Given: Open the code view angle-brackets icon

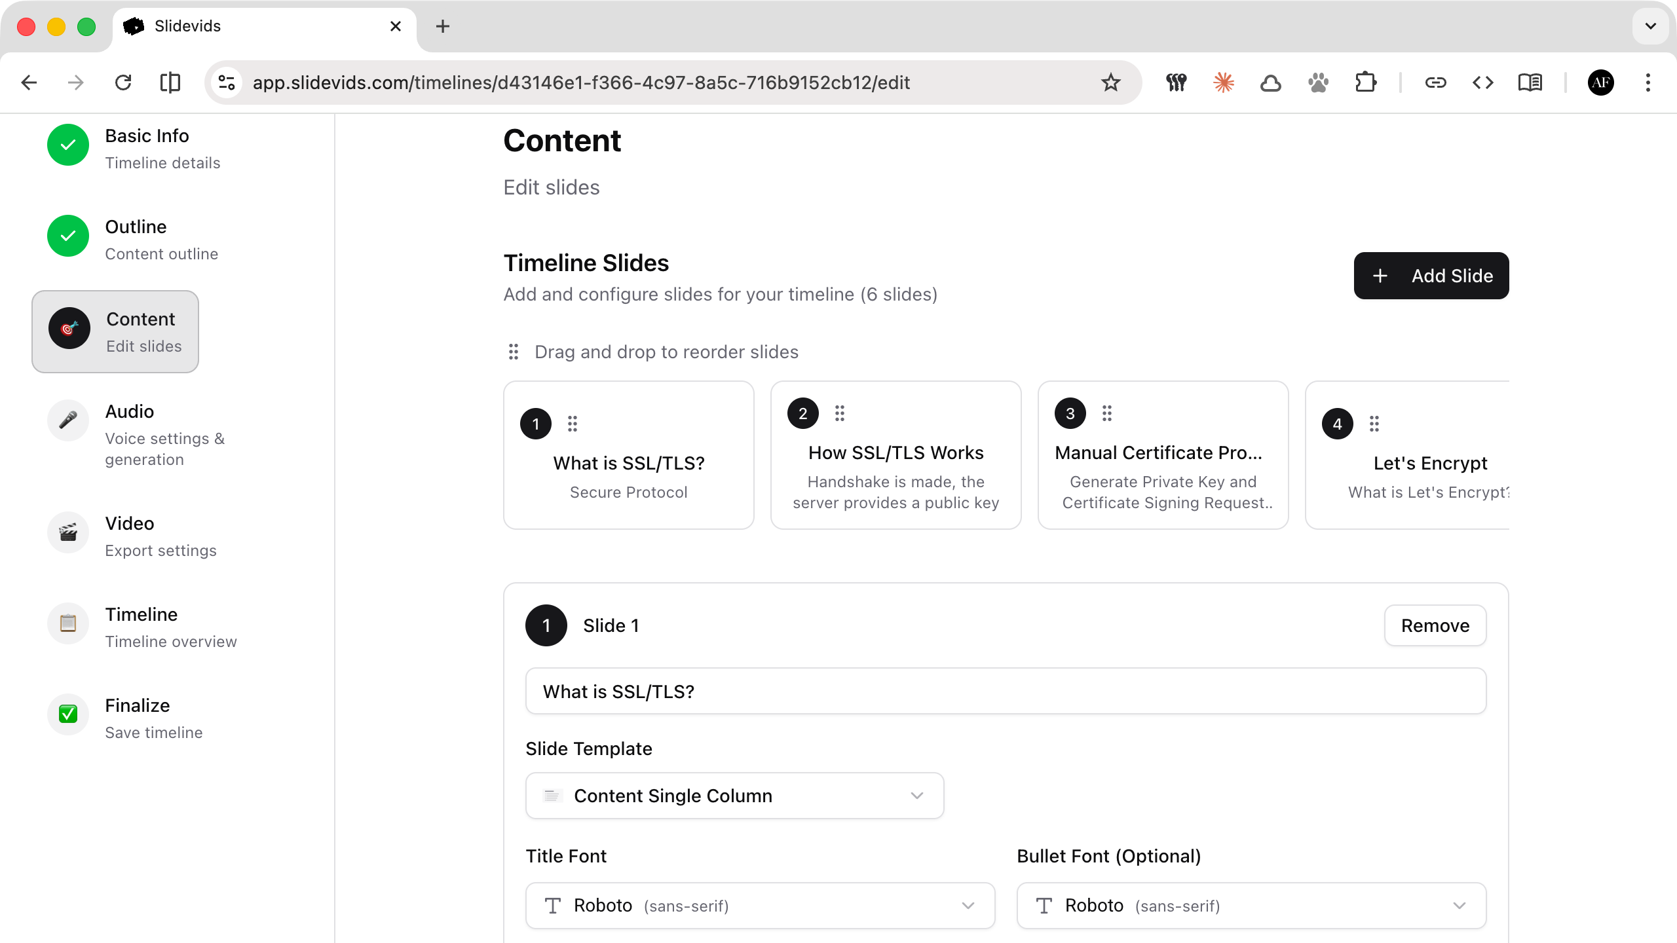Looking at the screenshot, I should pos(1483,83).
